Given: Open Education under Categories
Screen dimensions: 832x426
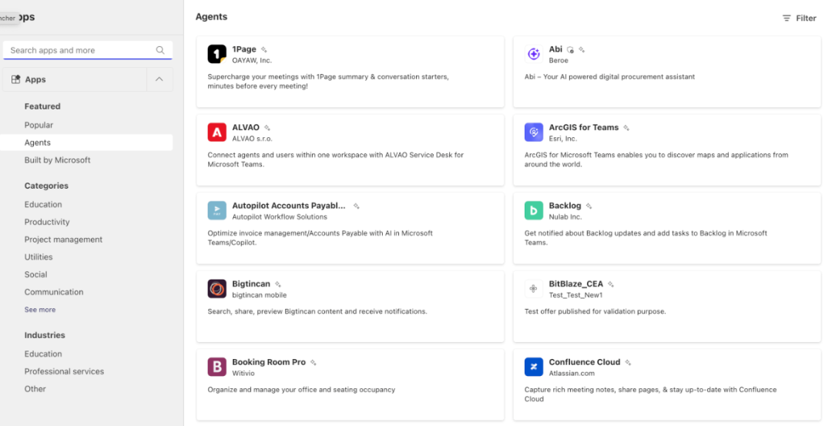Looking at the screenshot, I should pyautogui.click(x=43, y=204).
